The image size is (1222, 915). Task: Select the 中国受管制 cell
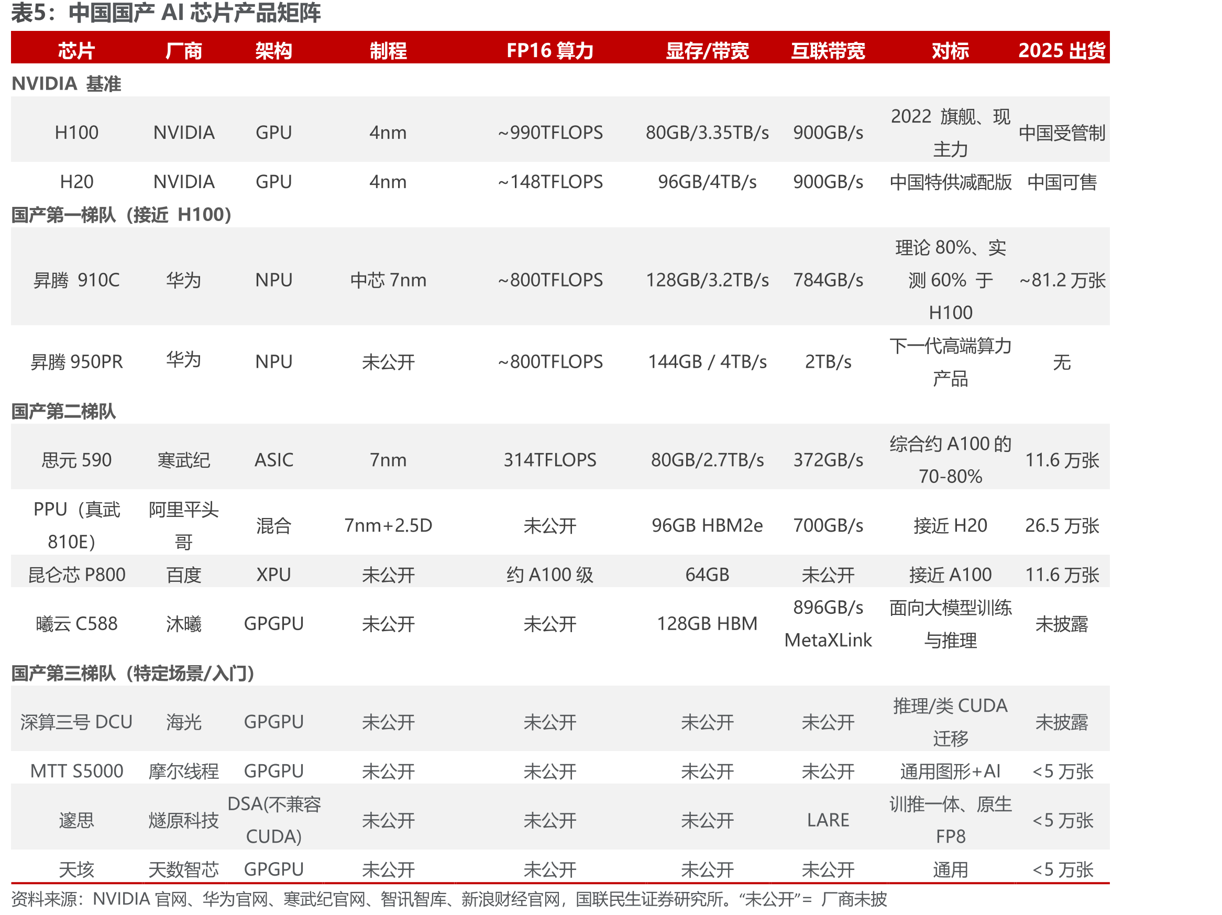(x=1061, y=133)
